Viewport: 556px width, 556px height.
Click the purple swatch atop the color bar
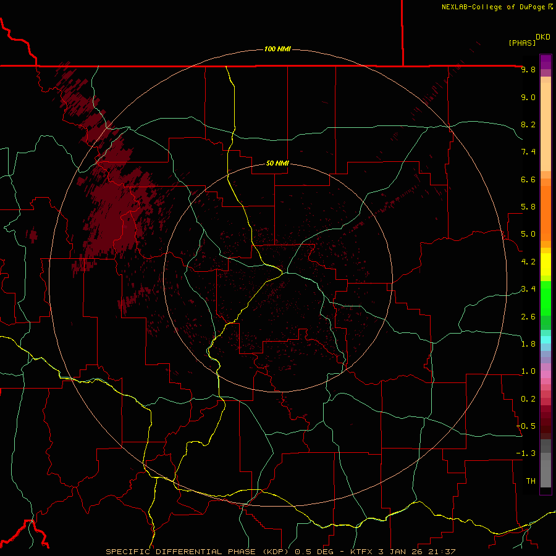[x=545, y=62]
